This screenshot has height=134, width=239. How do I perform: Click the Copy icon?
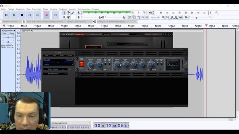tap(134, 17)
